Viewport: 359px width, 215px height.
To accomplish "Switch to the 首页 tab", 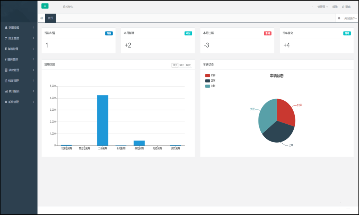I will 51,18.
